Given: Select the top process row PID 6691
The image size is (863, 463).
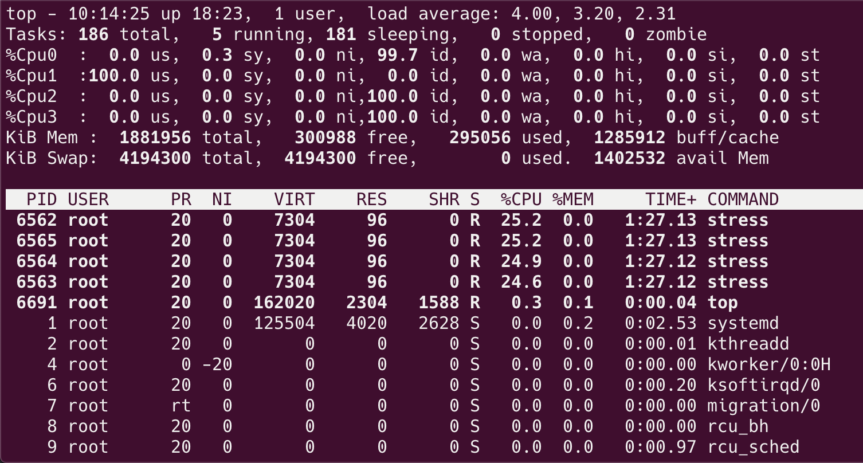Looking at the screenshot, I should click(344, 302).
